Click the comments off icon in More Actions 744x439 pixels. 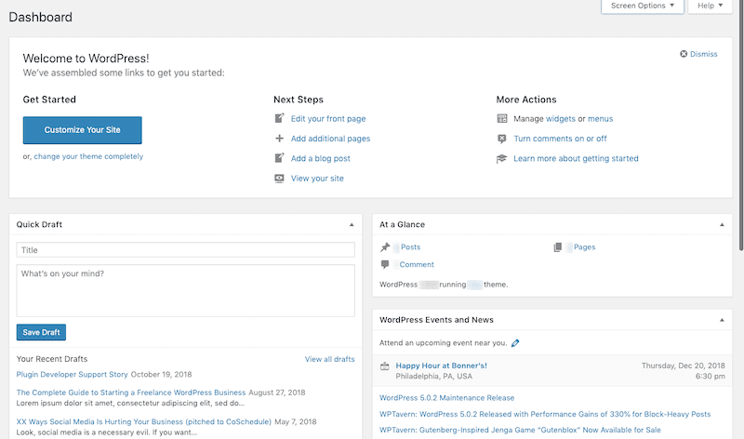502,139
